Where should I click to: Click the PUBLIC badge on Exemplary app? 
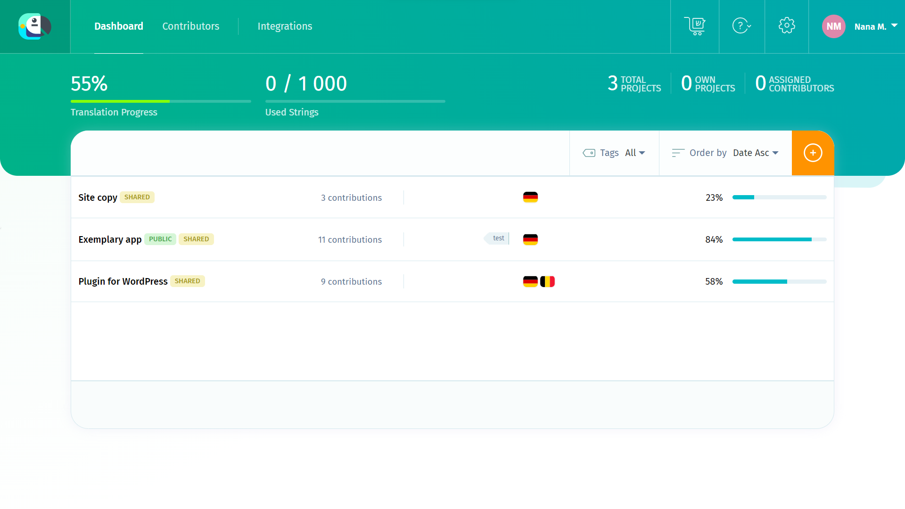(x=160, y=239)
